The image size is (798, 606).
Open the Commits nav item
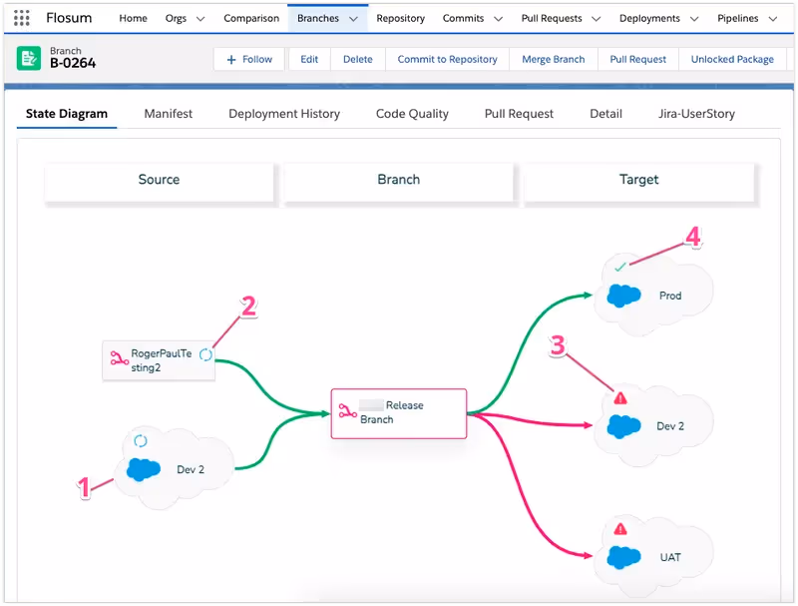pos(463,18)
